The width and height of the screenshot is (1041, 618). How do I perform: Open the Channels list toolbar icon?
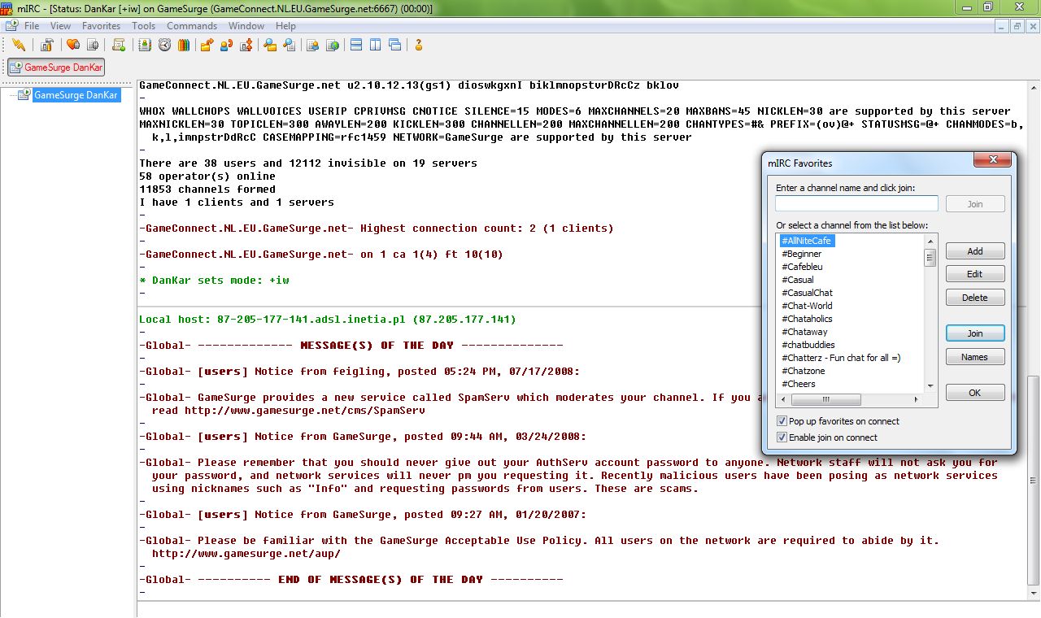93,45
